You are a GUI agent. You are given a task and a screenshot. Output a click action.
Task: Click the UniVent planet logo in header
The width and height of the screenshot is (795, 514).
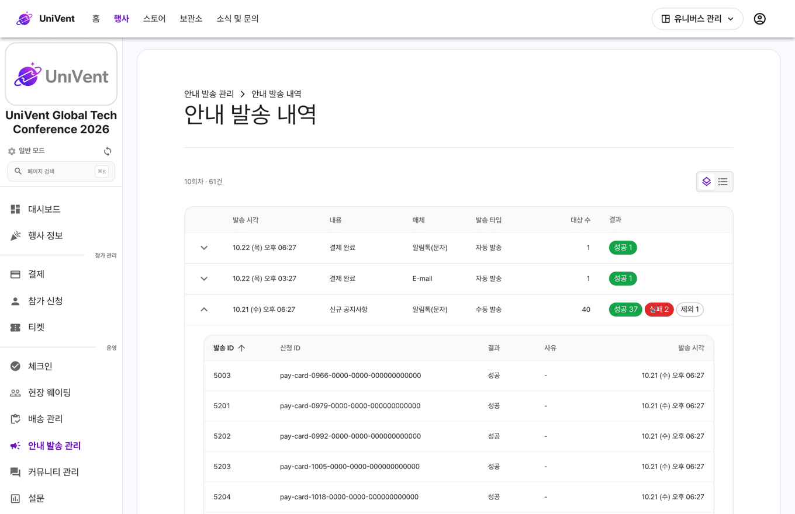pyautogui.click(x=25, y=19)
